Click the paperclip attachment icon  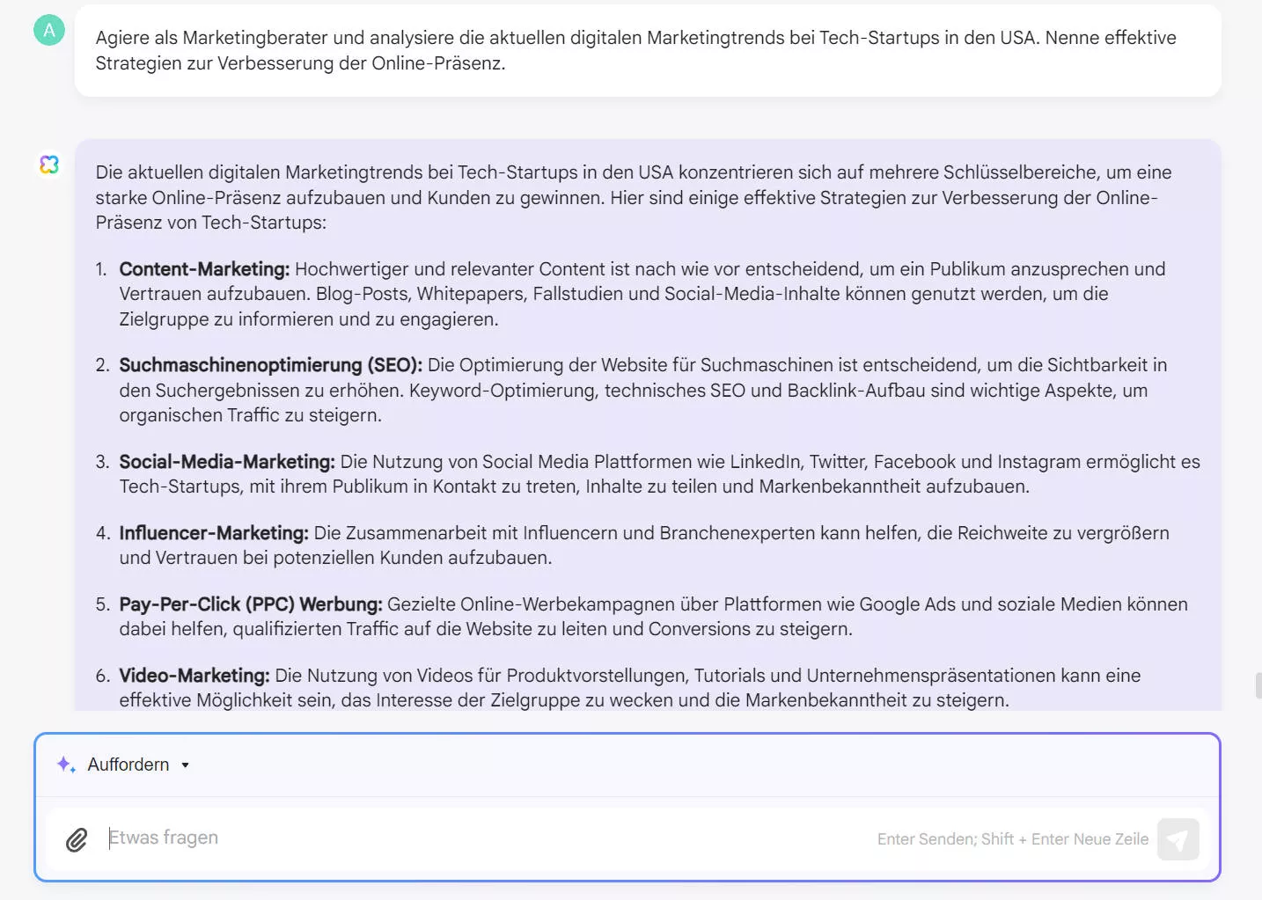(77, 839)
